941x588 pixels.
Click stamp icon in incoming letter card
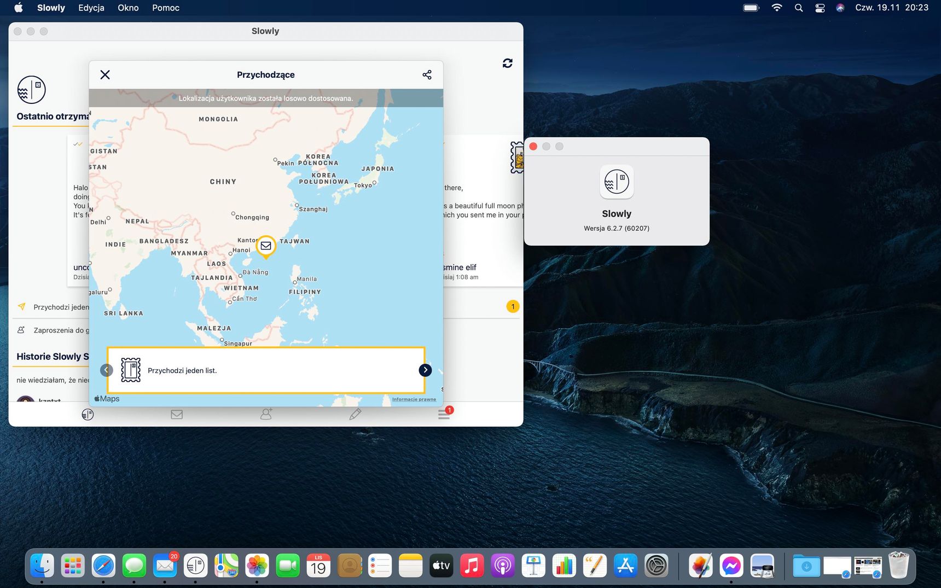coord(131,370)
